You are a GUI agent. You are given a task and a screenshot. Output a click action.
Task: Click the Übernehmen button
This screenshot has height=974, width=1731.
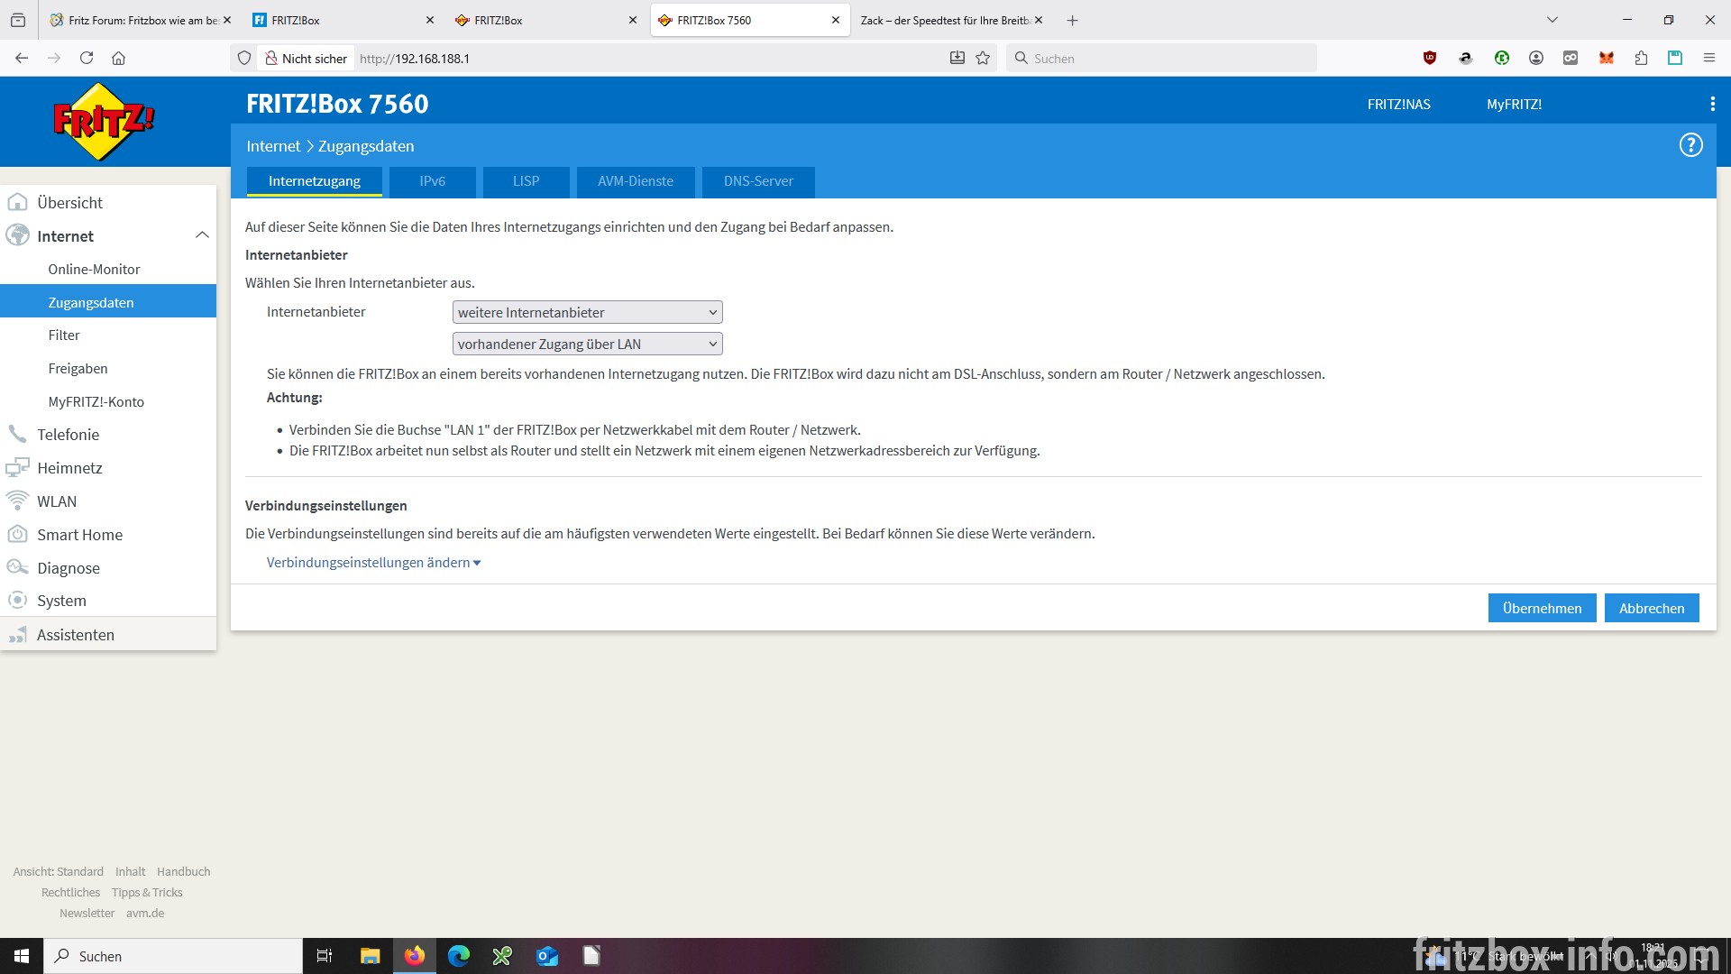click(x=1542, y=609)
